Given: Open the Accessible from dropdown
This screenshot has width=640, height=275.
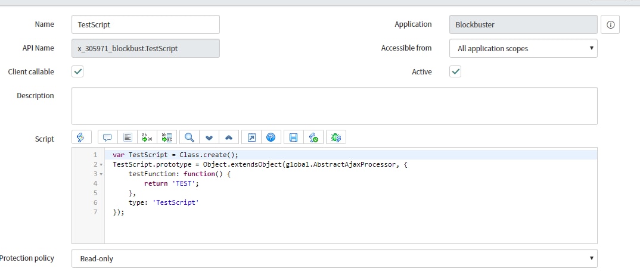Looking at the screenshot, I should point(523,48).
